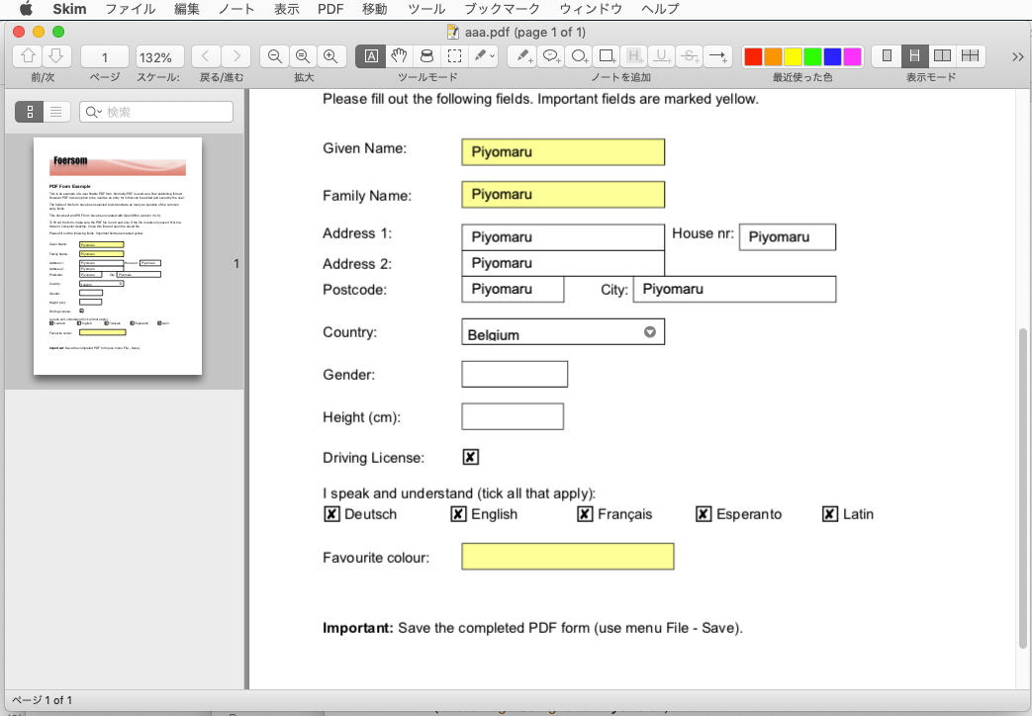
Task: Pick the red annotation color swatch
Action: tap(753, 56)
